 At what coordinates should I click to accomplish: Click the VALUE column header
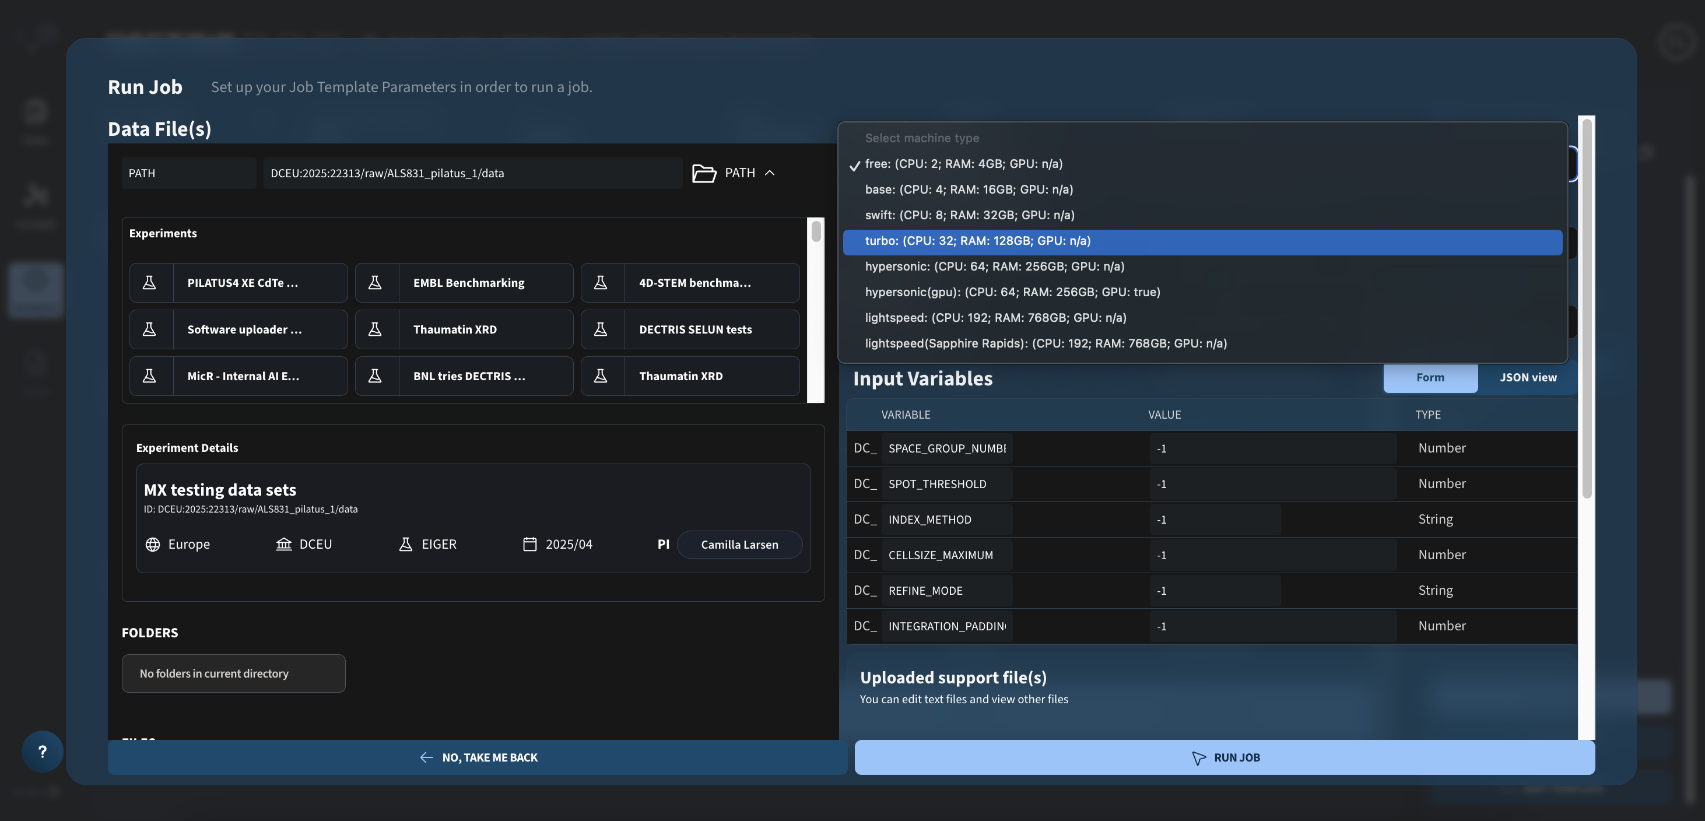(1164, 415)
